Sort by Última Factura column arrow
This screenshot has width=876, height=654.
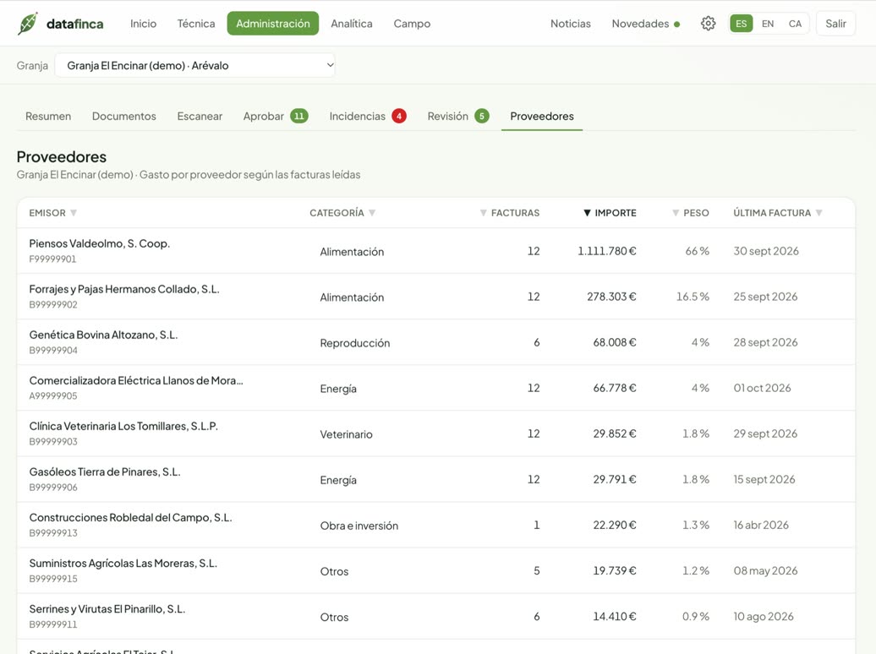pos(819,213)
